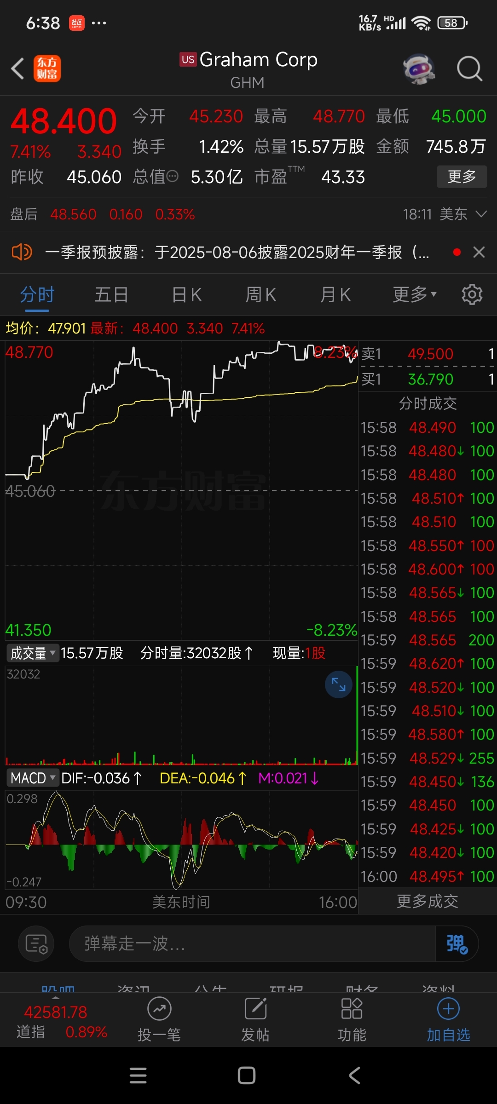
Task: Dismiss the quarterly report notice
Action: [479, 252]
